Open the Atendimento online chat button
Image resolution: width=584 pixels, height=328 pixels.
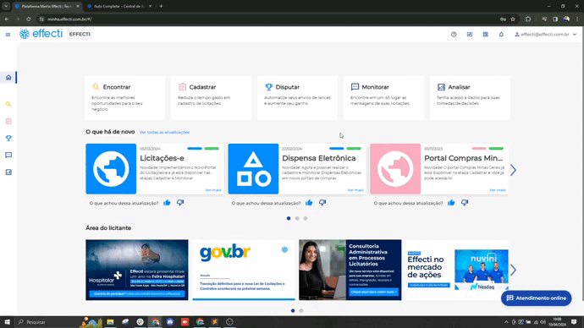click(x=537, y=298)
